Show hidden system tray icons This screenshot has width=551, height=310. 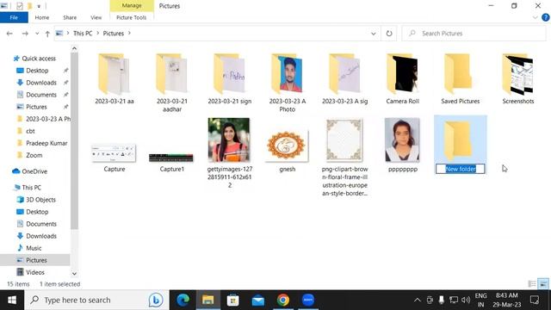pos(417,300)
